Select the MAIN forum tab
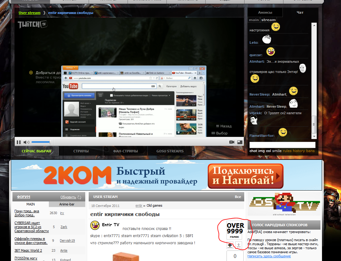The width and height of the screenshot is (341, 261). point(31,204)
